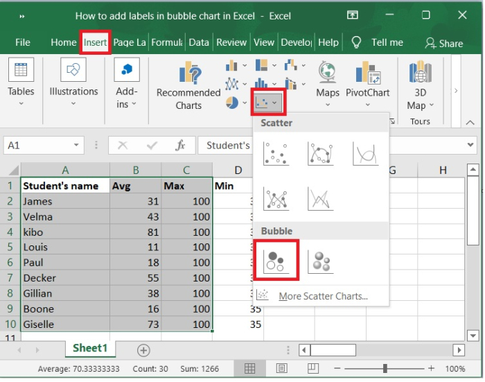Select cell containing James
485x382 pixels.
[x=65, y=201]
